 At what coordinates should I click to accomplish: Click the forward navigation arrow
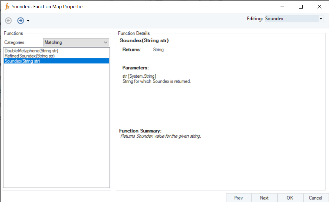click(x=21, y=21)
